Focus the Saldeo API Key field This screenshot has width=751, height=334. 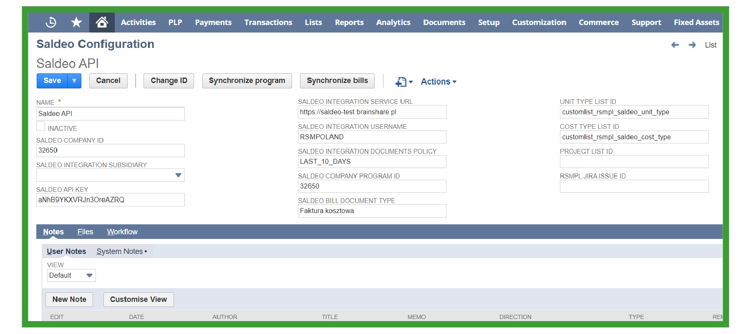pos(111,200)
